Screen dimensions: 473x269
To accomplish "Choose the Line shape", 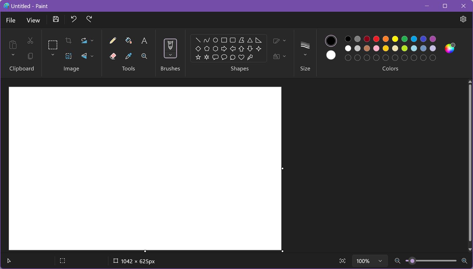I will tap(198, 40).
